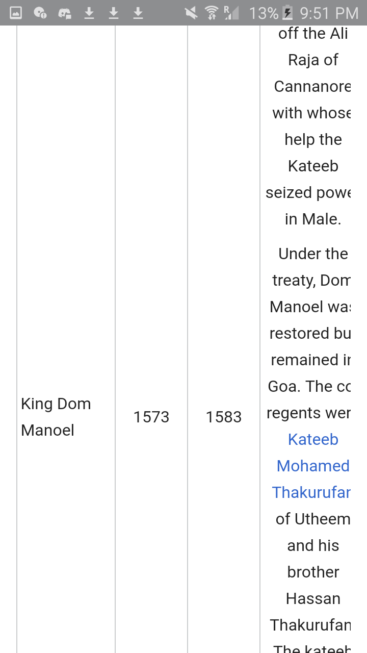The image size is (367, 653).
Task: Tap the first download arrow icon
Action: [89, 13]
